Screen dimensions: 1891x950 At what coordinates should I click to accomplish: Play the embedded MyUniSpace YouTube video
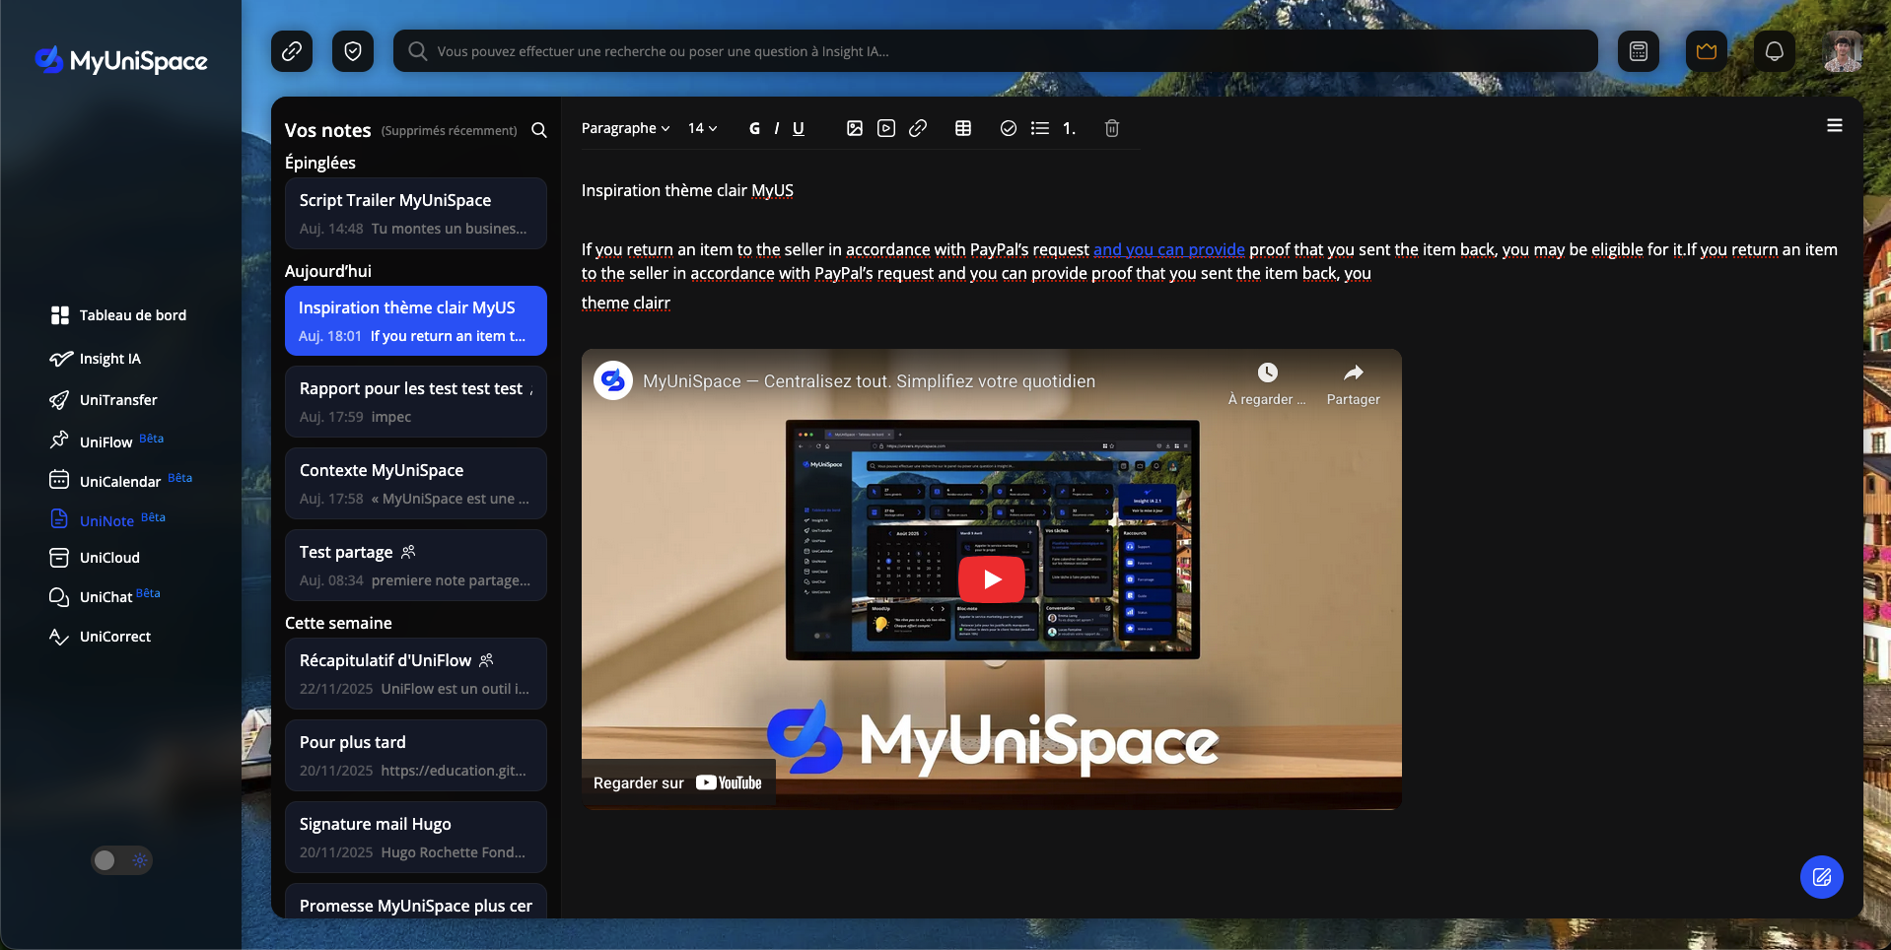[x=992, y=579]
